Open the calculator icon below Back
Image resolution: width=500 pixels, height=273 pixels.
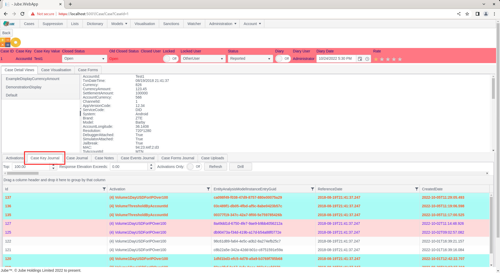point(5,42)
